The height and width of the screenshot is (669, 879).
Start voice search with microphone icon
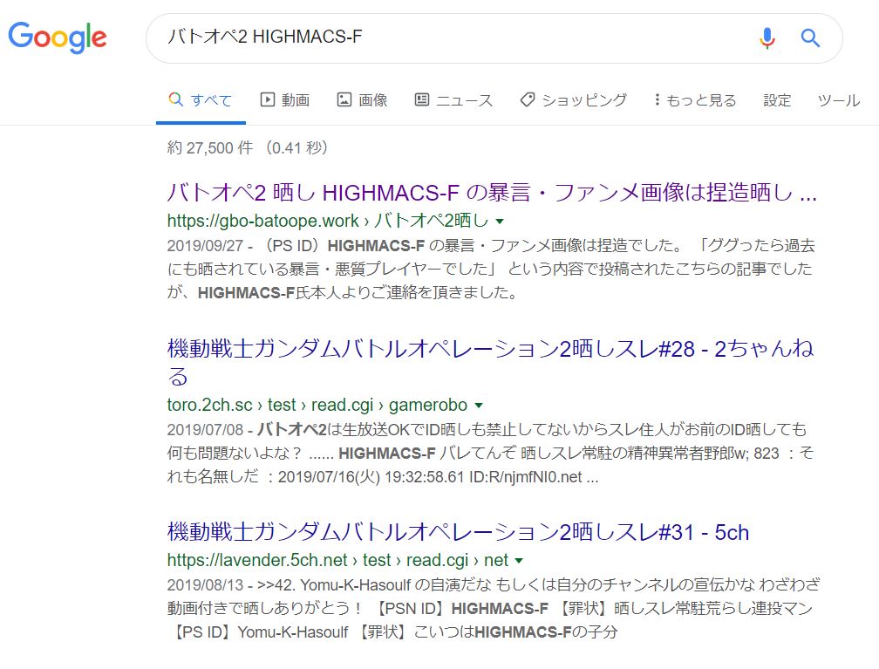coord(767,38)
